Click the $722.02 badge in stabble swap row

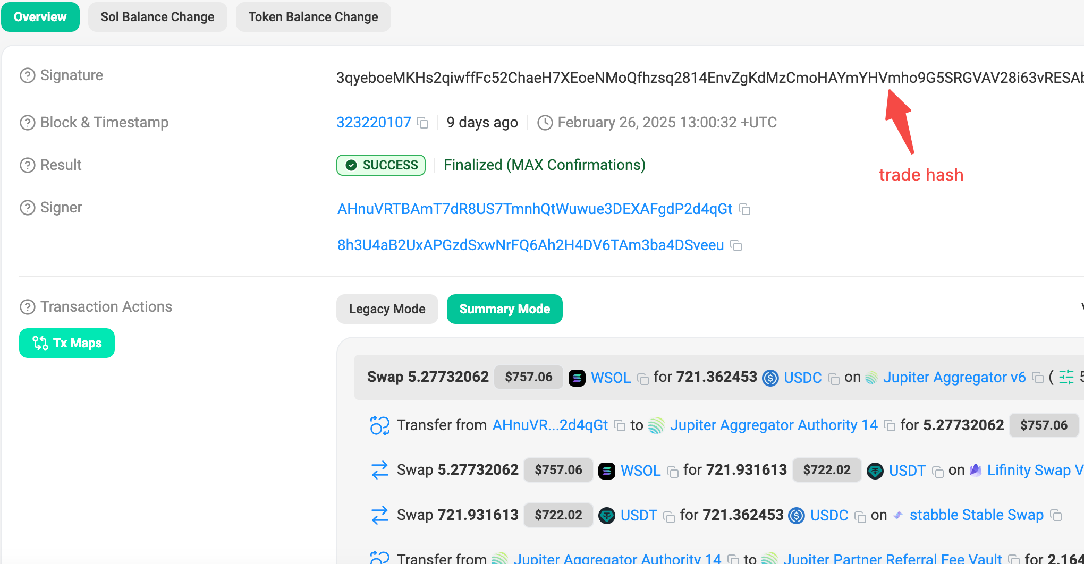(558, 515)
